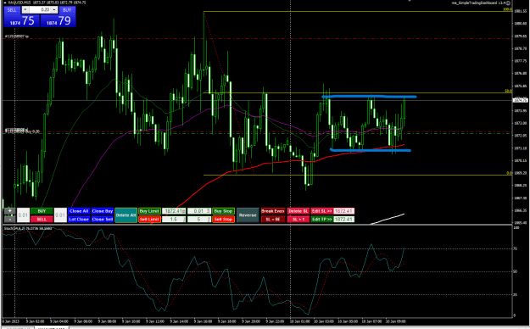
Task: Edit the 1872.41 price field beside Buy Limit
Action: pos(174,211)
